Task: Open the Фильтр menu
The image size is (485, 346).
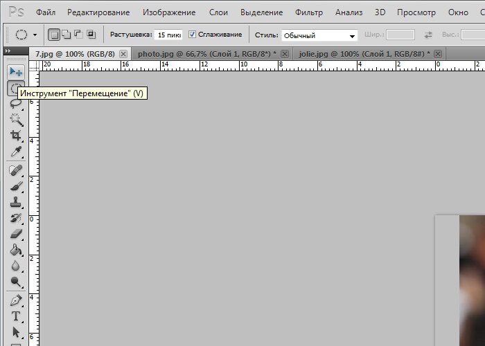Action: 309,12
